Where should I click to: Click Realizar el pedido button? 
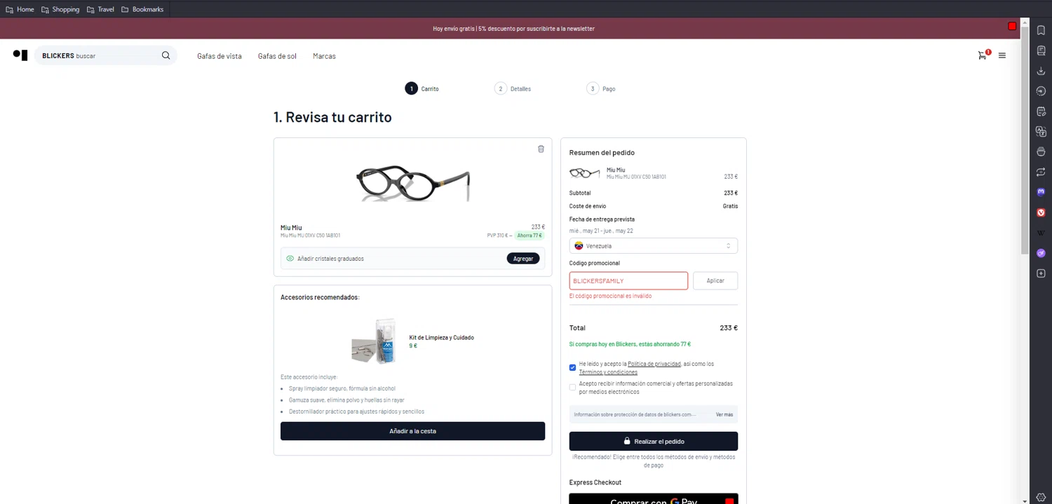(654, 441)
